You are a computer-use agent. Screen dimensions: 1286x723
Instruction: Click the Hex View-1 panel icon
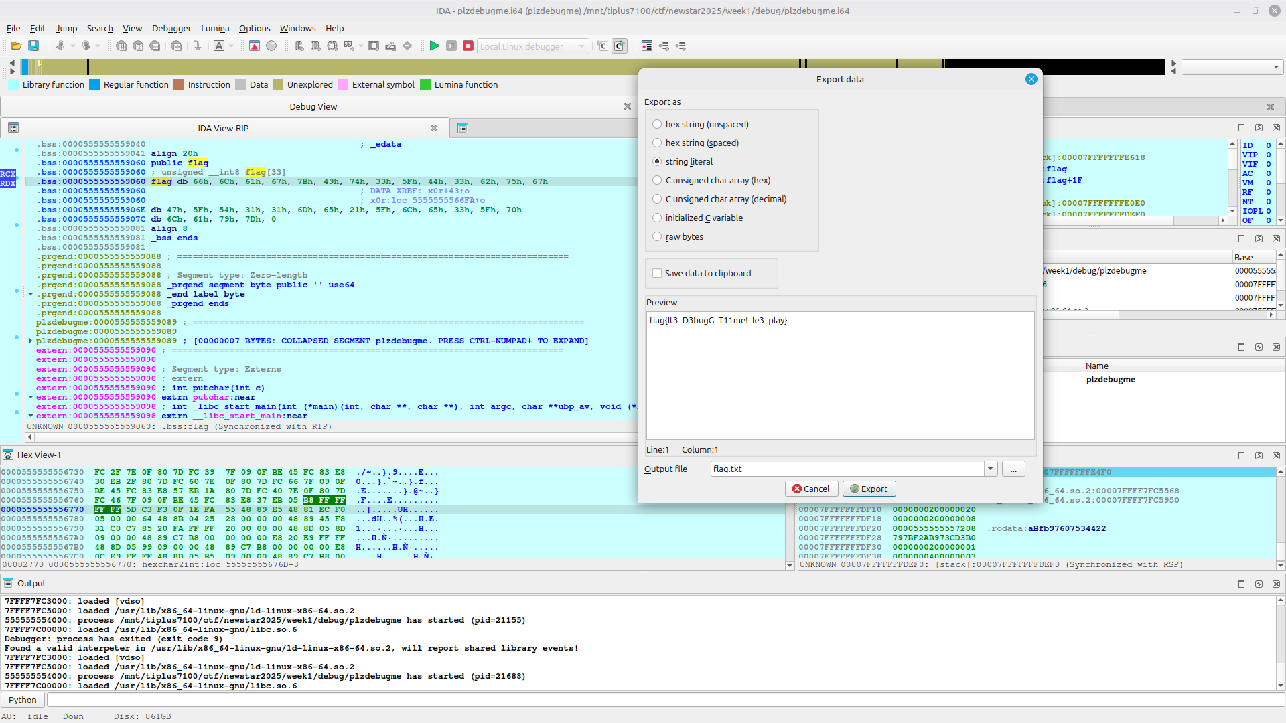[x=8, y=455]
